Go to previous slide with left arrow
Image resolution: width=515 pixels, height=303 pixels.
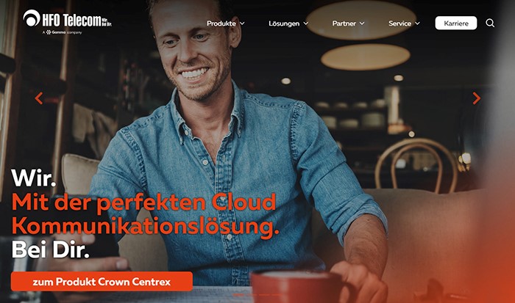pos(39,98)
